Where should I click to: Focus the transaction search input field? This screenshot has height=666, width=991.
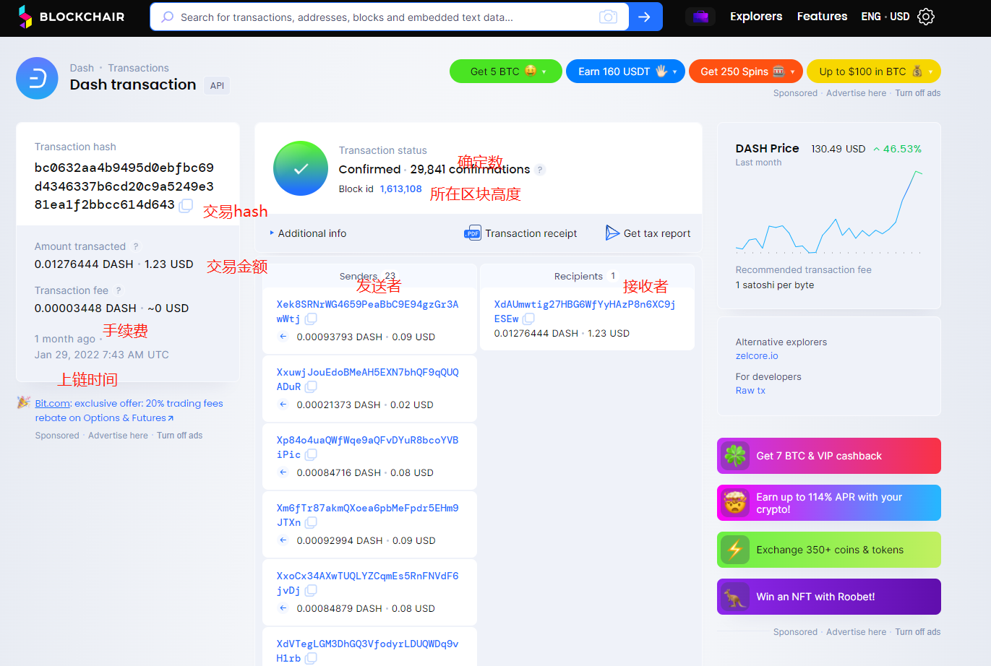pyautogui.click(x=383, y=17)
